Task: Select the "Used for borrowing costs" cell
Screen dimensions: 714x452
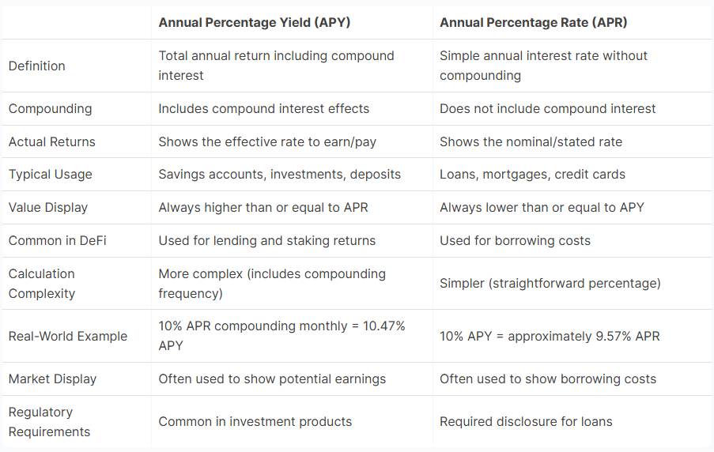Action: click(x=515, y=240)
